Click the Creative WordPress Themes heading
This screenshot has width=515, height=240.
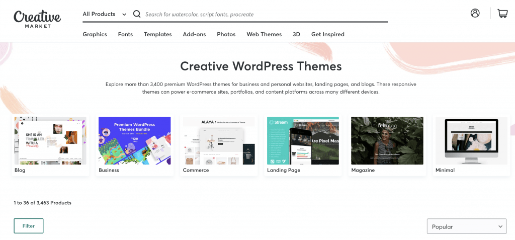(x=261, y=66)
